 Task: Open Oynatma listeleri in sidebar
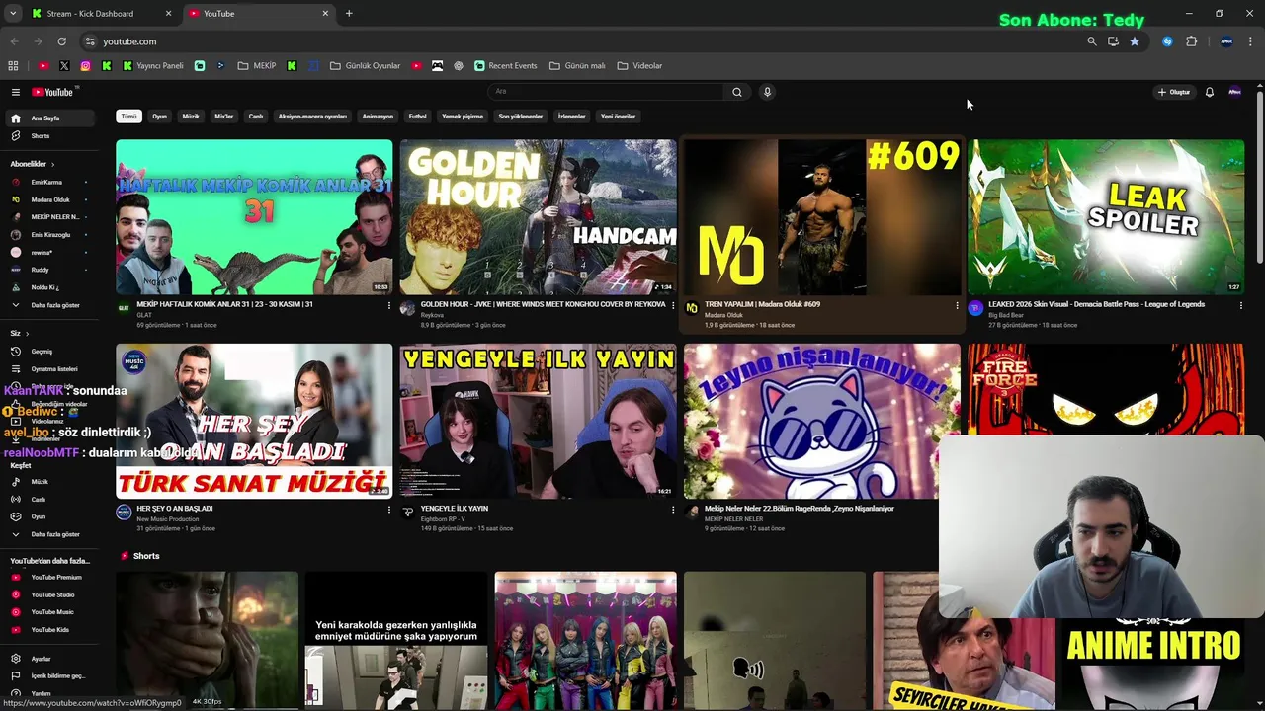49,369
